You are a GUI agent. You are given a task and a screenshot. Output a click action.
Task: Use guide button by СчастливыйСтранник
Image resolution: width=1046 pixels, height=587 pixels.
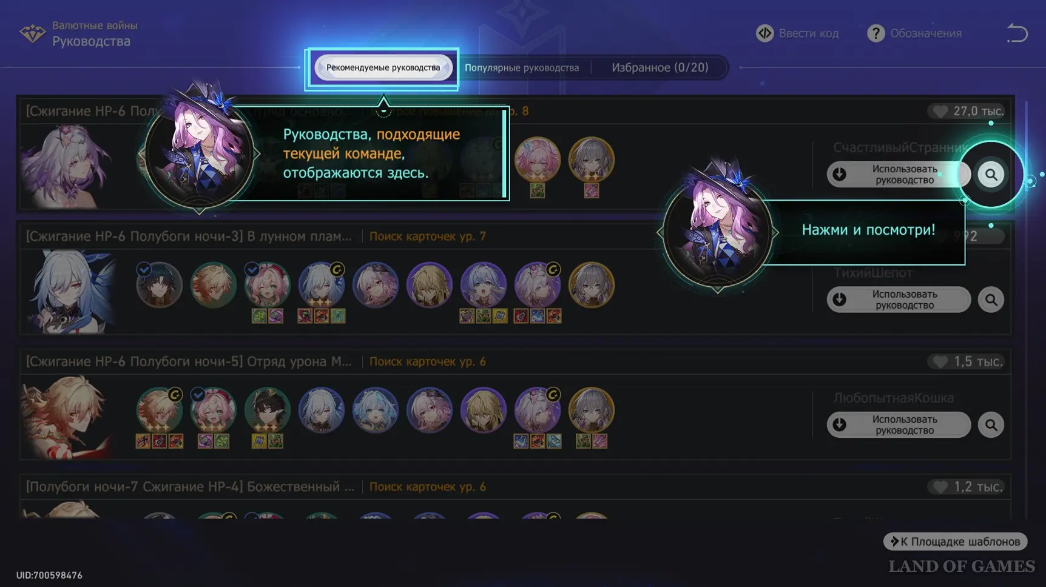899,175
